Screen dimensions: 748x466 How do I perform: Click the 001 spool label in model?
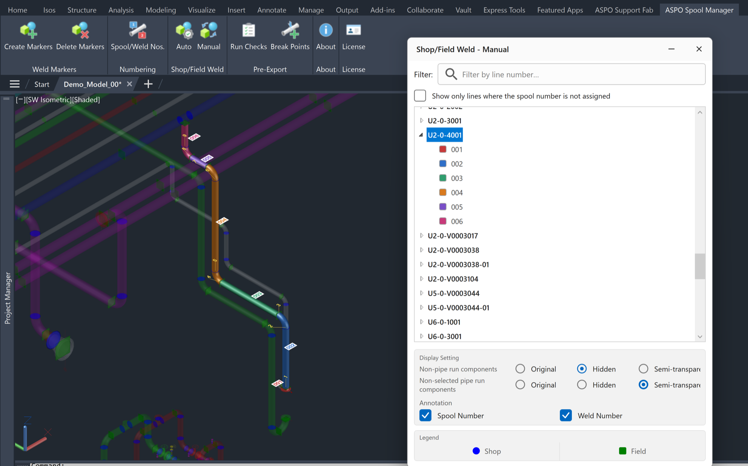(x=277, y=383)
